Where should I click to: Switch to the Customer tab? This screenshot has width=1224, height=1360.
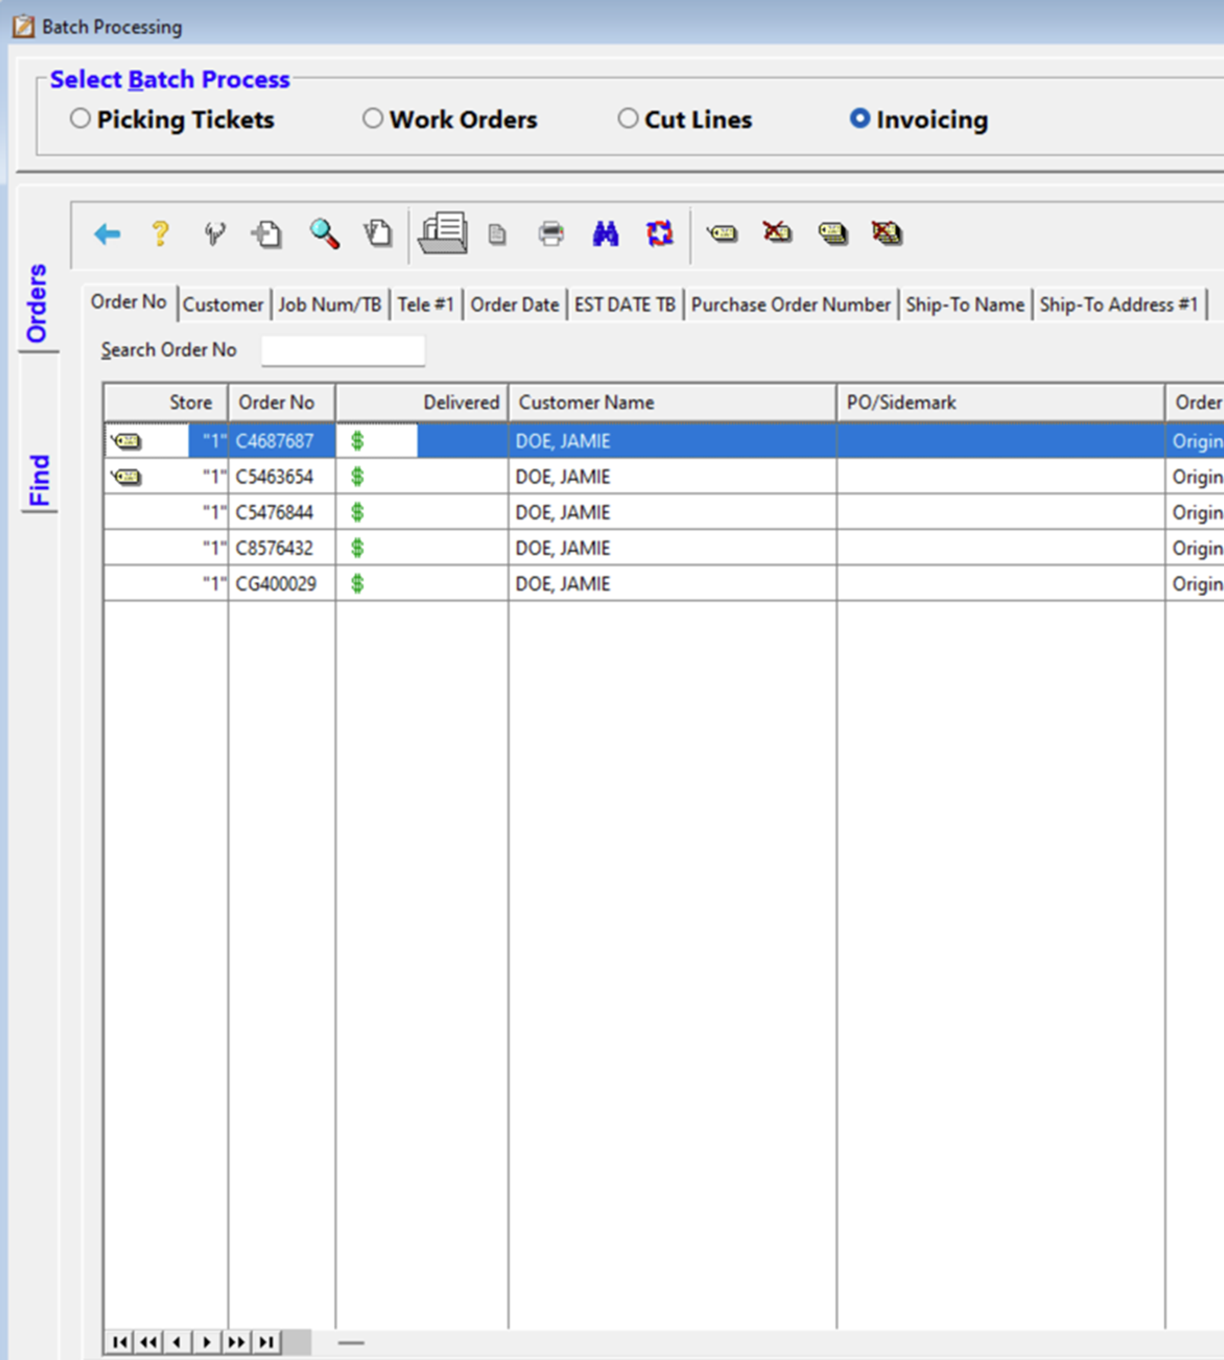(223, 304)
